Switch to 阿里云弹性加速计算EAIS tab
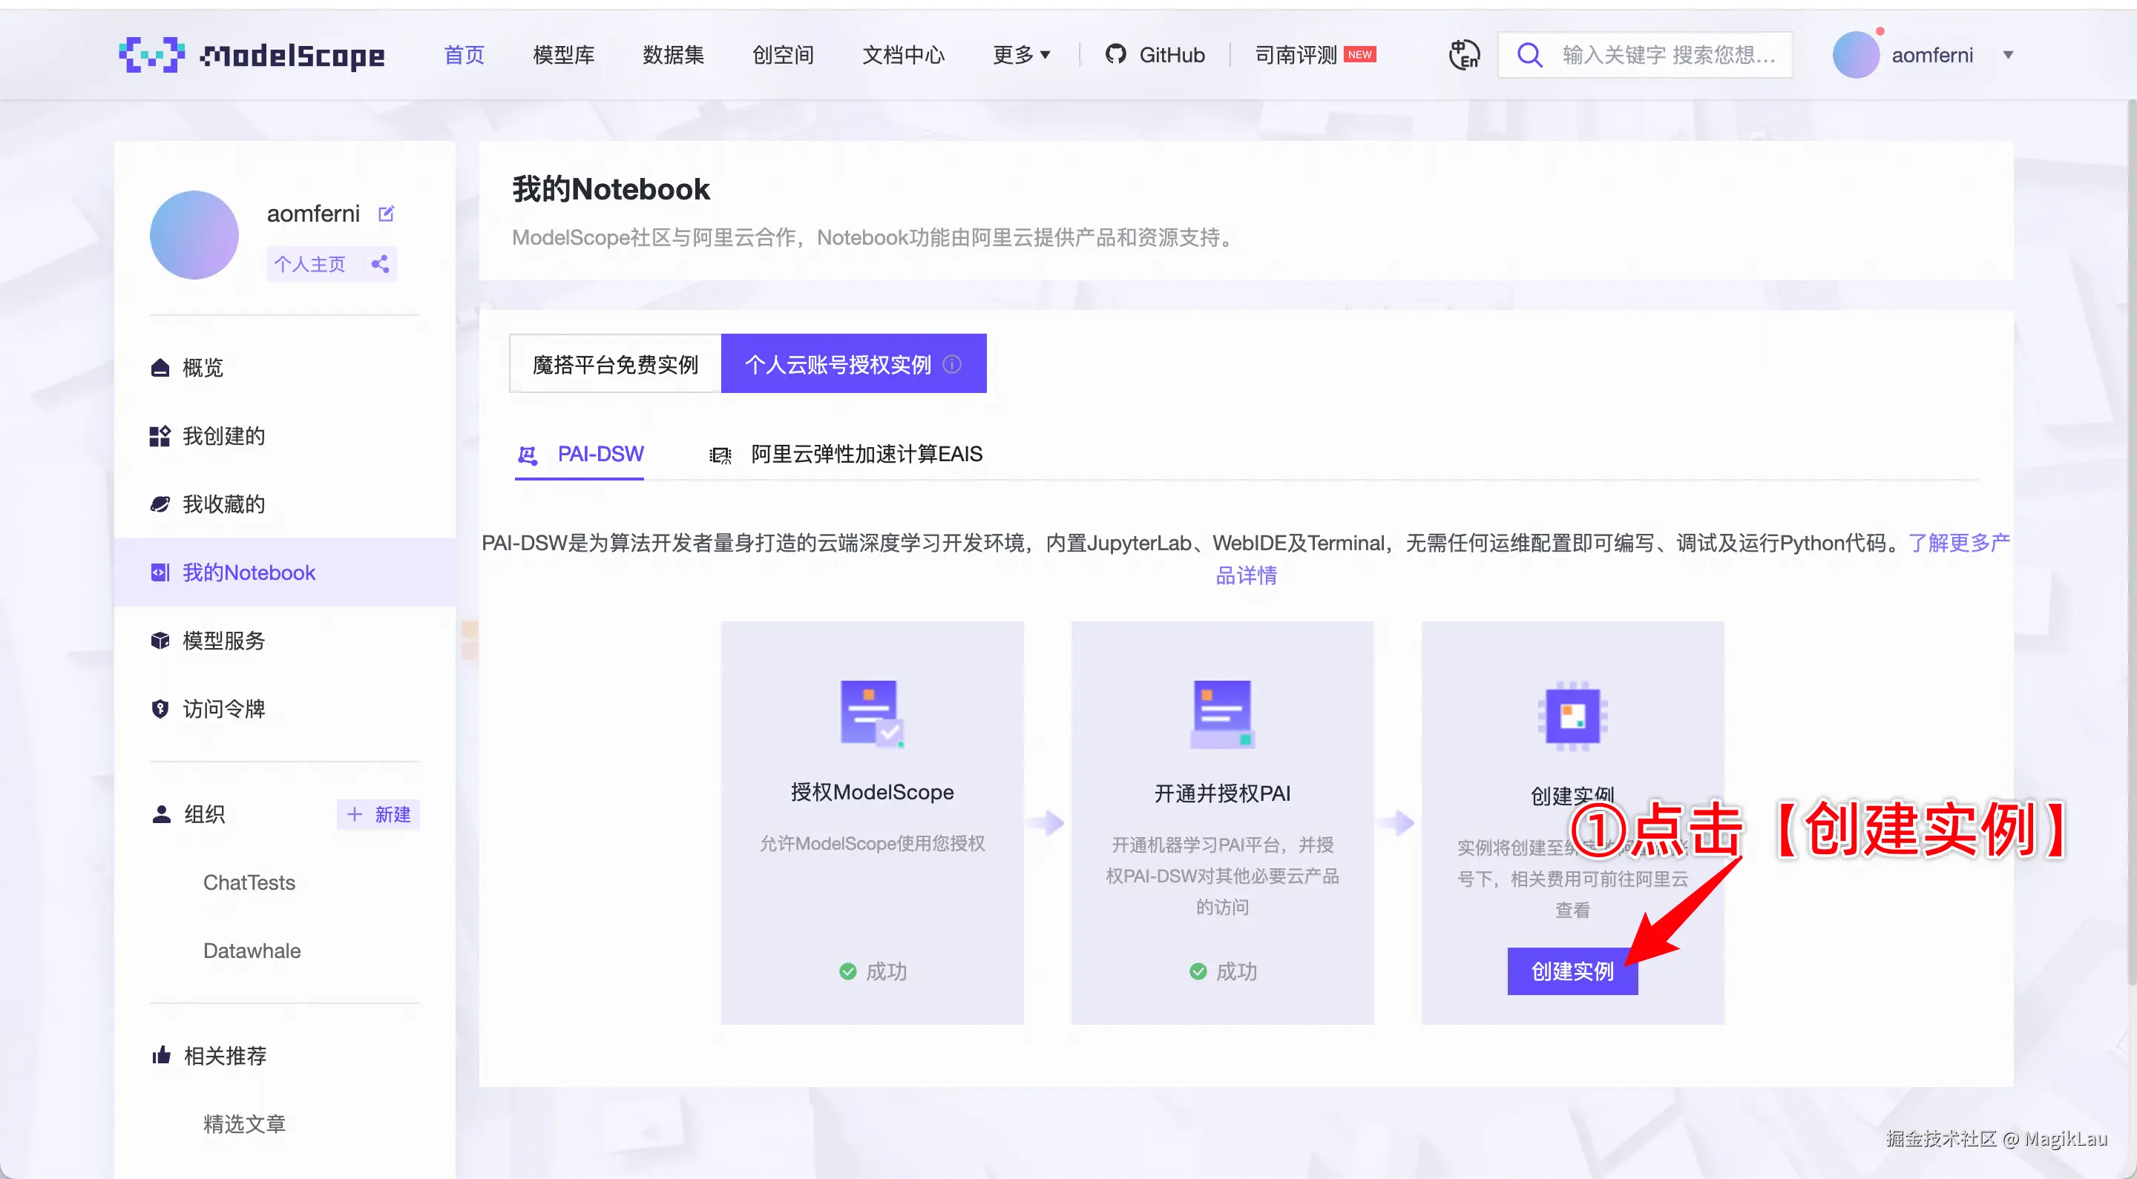 (x=865, y=455)
